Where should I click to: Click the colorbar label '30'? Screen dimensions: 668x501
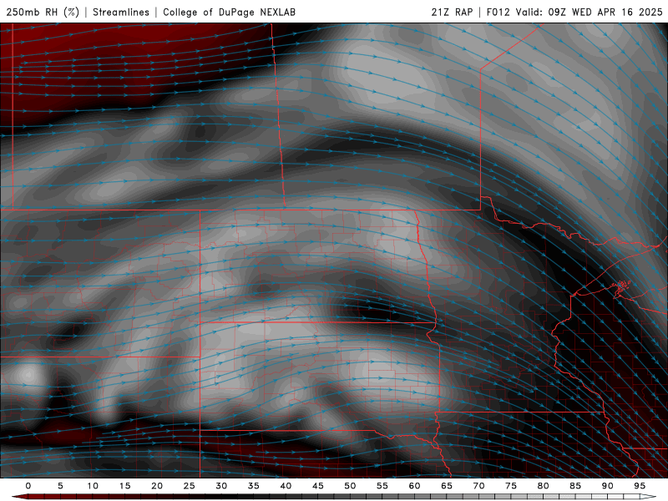tap(221, 486)
